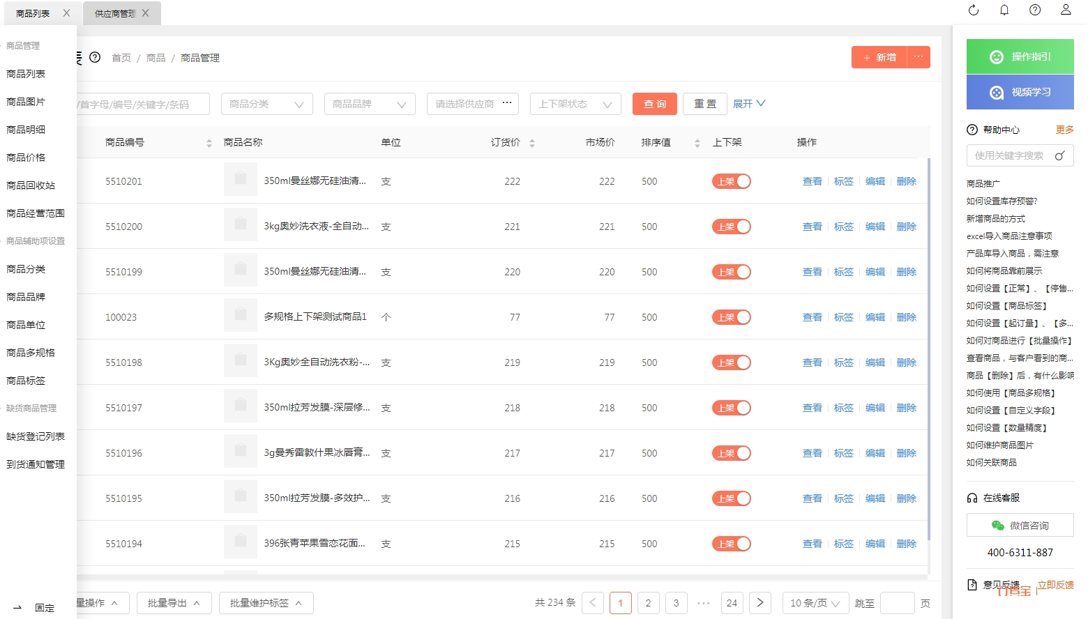Toggle 上架 switch for product 5510200

[731, 227]
